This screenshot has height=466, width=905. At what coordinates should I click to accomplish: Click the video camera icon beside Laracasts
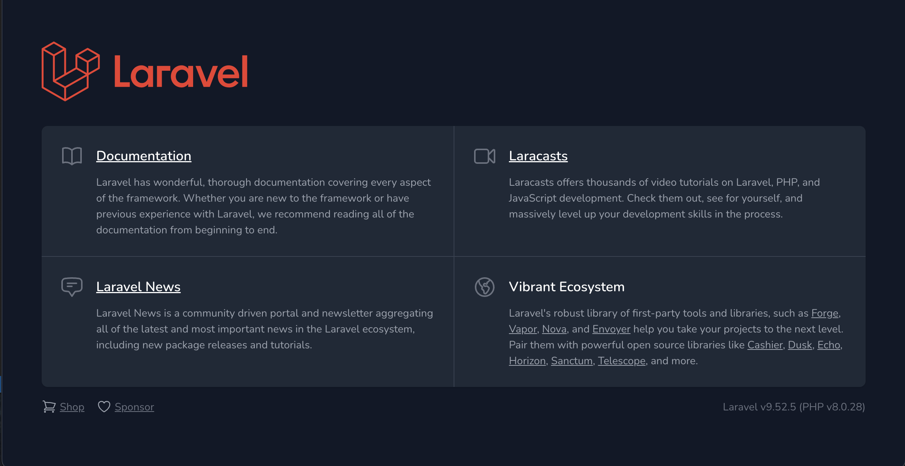[x=485, y=155]
